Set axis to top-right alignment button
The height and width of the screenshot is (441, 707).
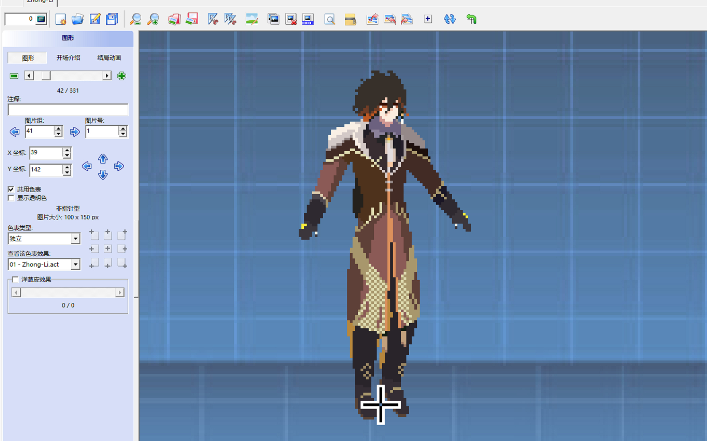coord(122,234)
